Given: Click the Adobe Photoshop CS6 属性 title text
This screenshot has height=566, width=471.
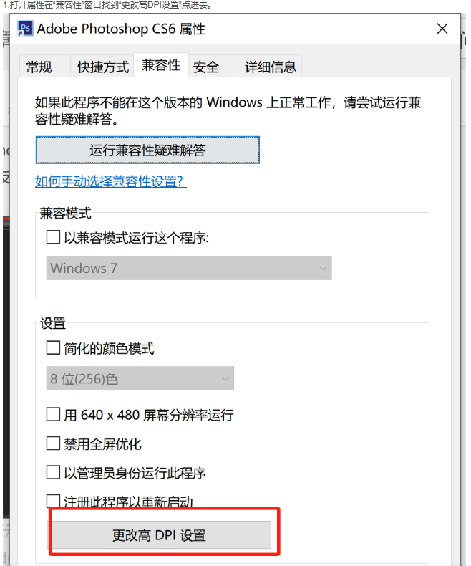Looking at the screenshot, I should click(x=121, y=29).
